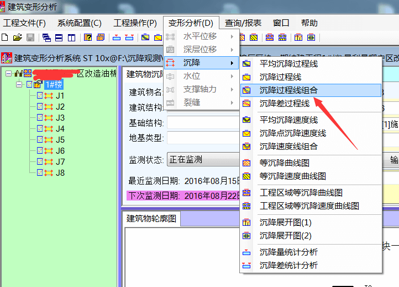Click the icon beside 平均沉降过程线

(x=246, y=64)
